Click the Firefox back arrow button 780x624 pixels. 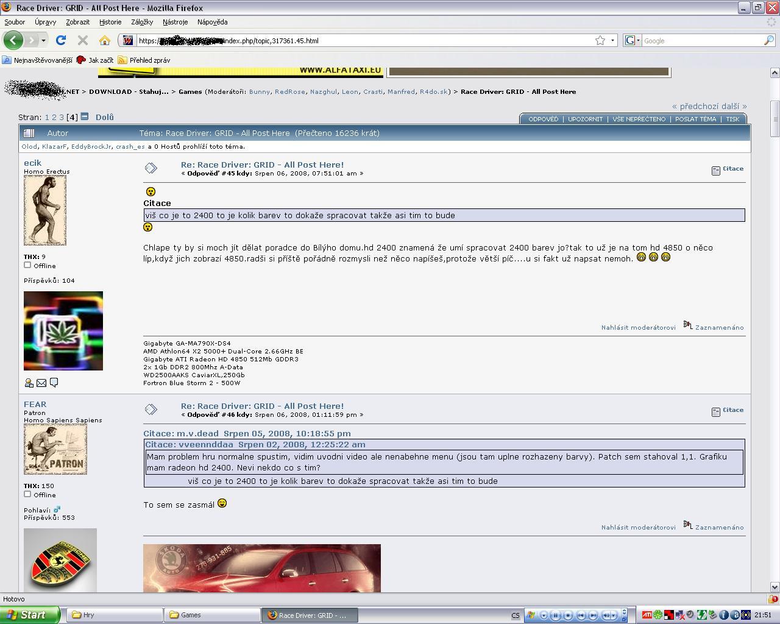tap(13, 40)
